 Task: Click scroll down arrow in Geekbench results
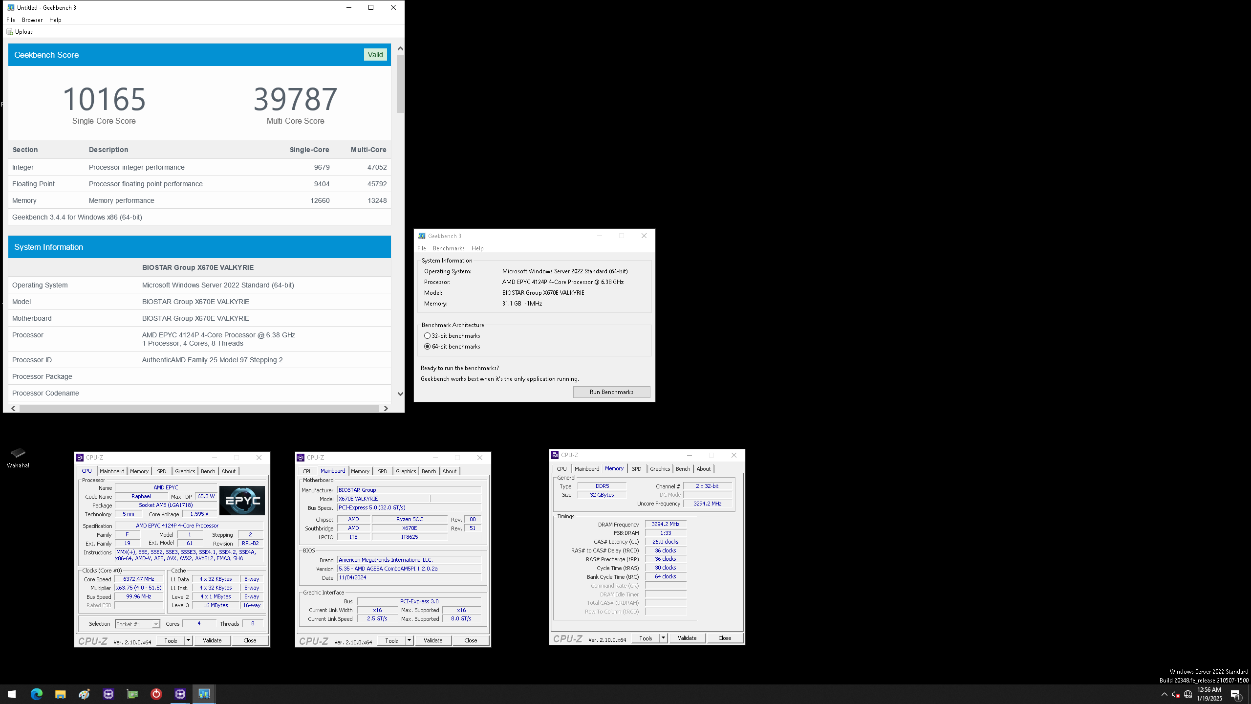pos(400,394)
